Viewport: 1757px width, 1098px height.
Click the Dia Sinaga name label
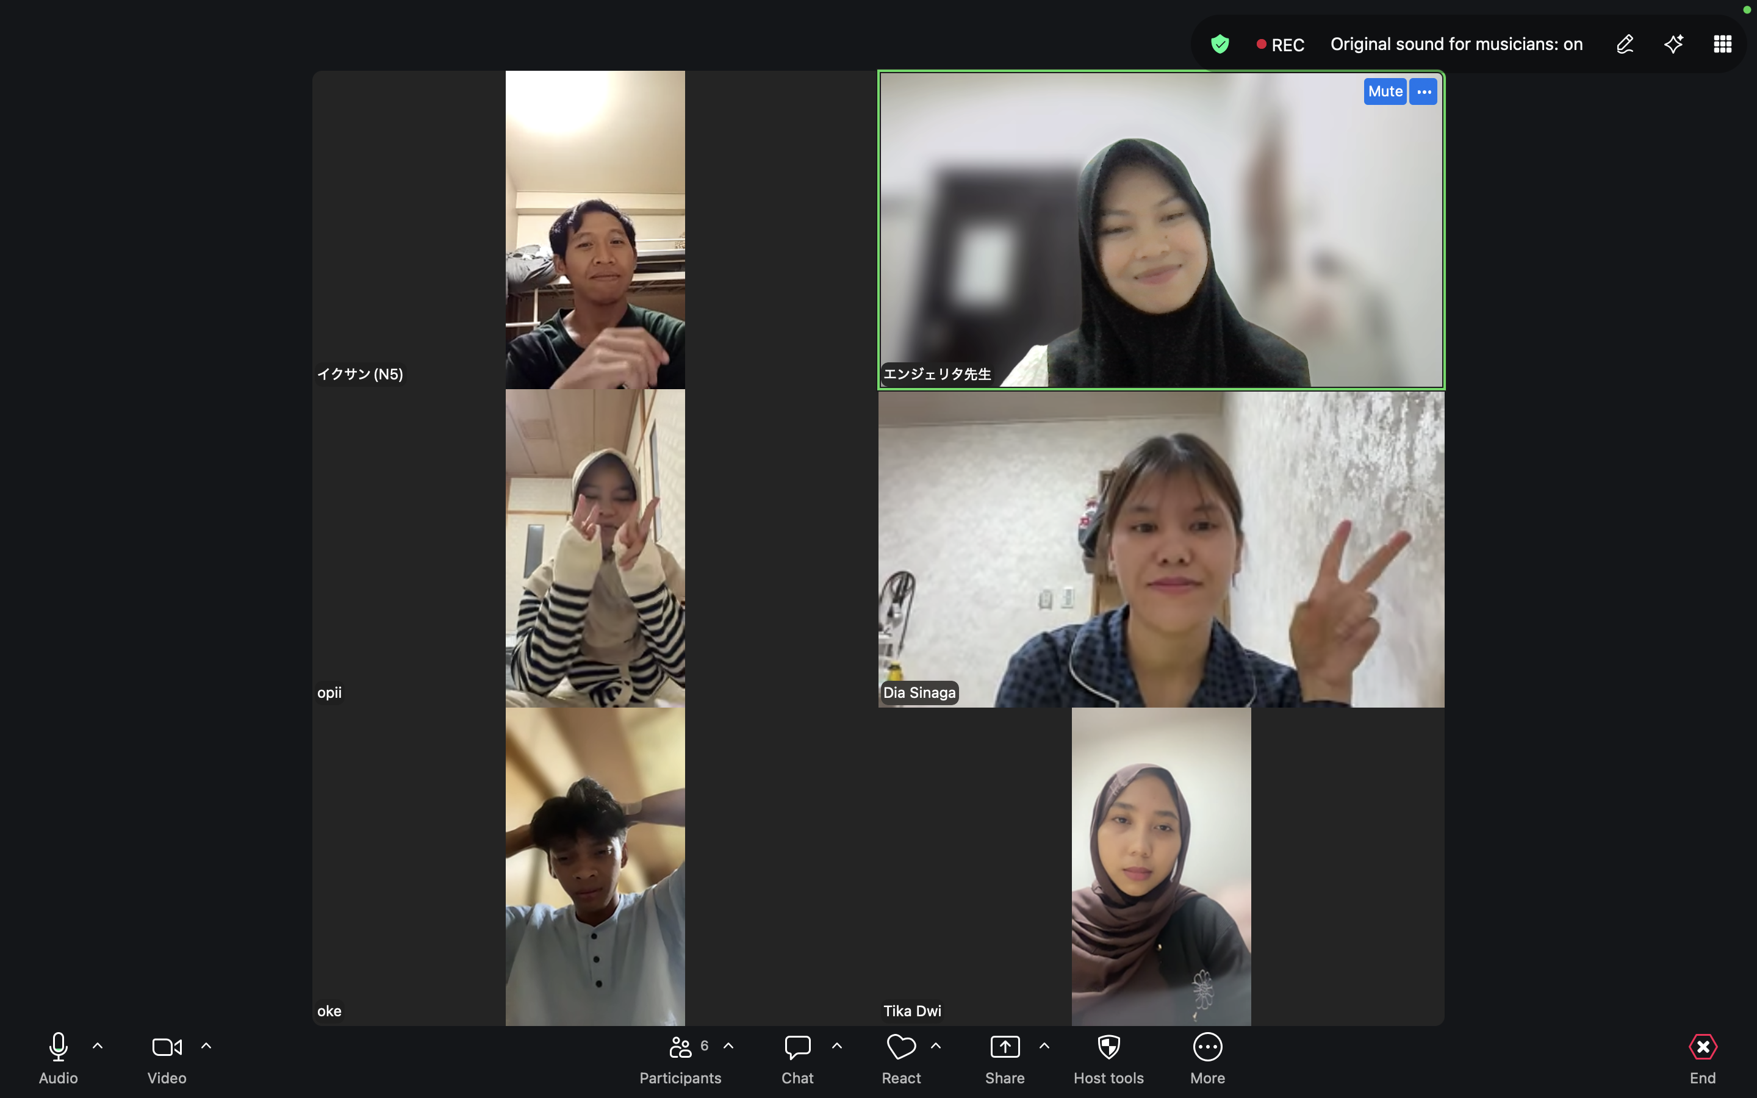click(x=919, y=693)
